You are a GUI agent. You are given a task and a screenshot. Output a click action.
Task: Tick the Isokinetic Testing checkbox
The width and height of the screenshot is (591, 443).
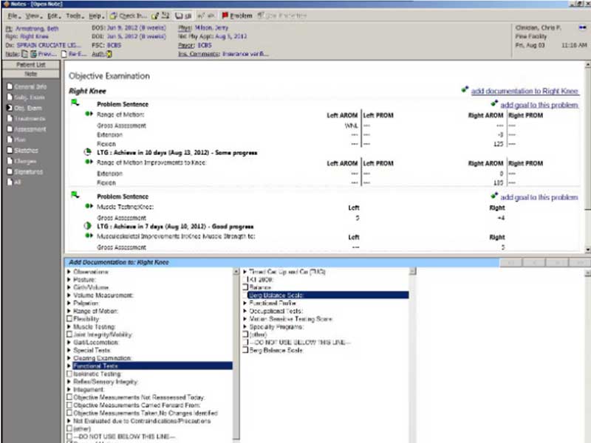[69, 374]
